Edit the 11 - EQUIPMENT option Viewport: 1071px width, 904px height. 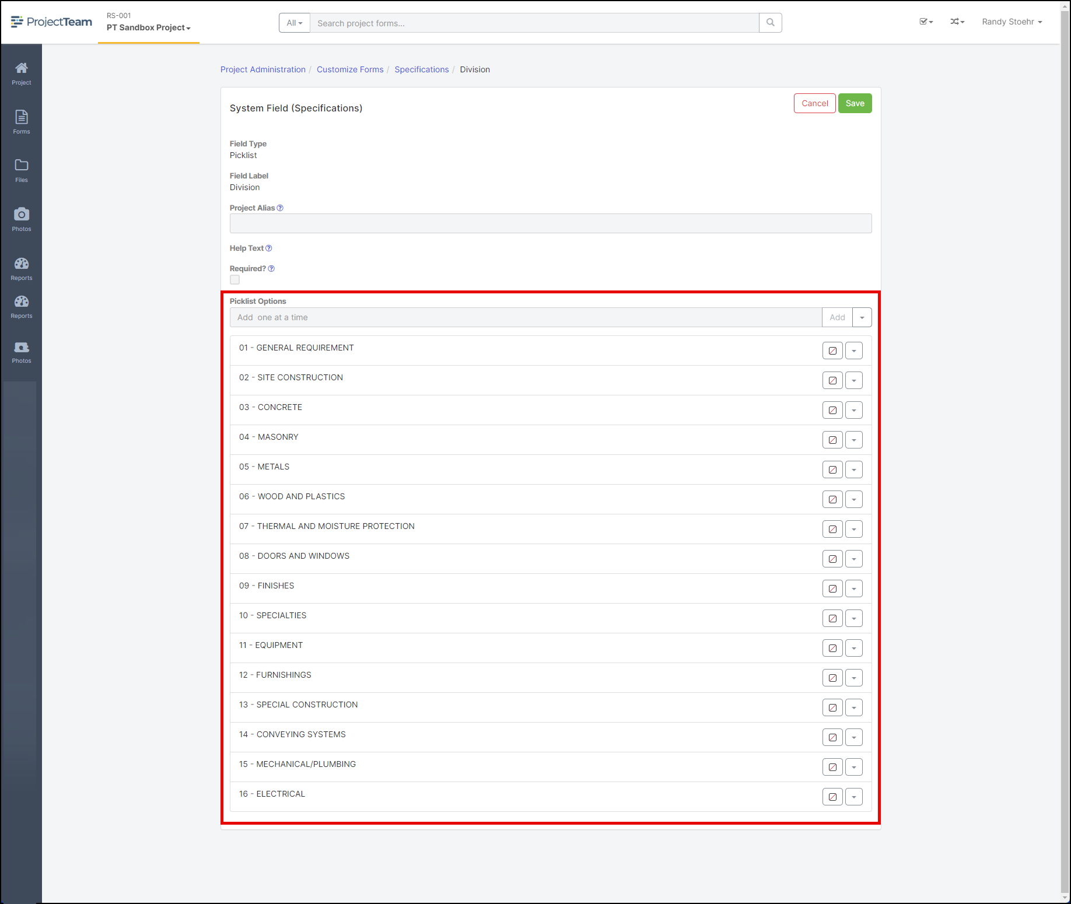tap(832, 649)
